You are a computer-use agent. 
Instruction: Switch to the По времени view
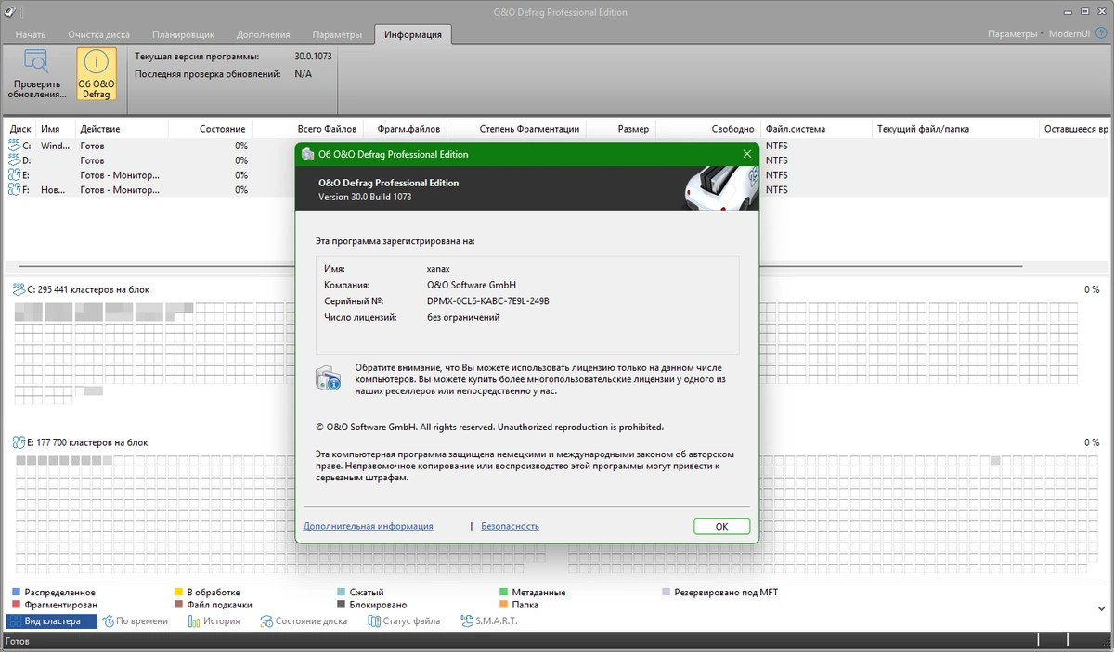(136, 621)
